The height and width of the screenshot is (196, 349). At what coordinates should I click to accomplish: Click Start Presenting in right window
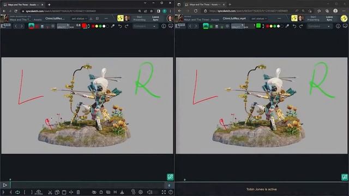coord(313,18)
